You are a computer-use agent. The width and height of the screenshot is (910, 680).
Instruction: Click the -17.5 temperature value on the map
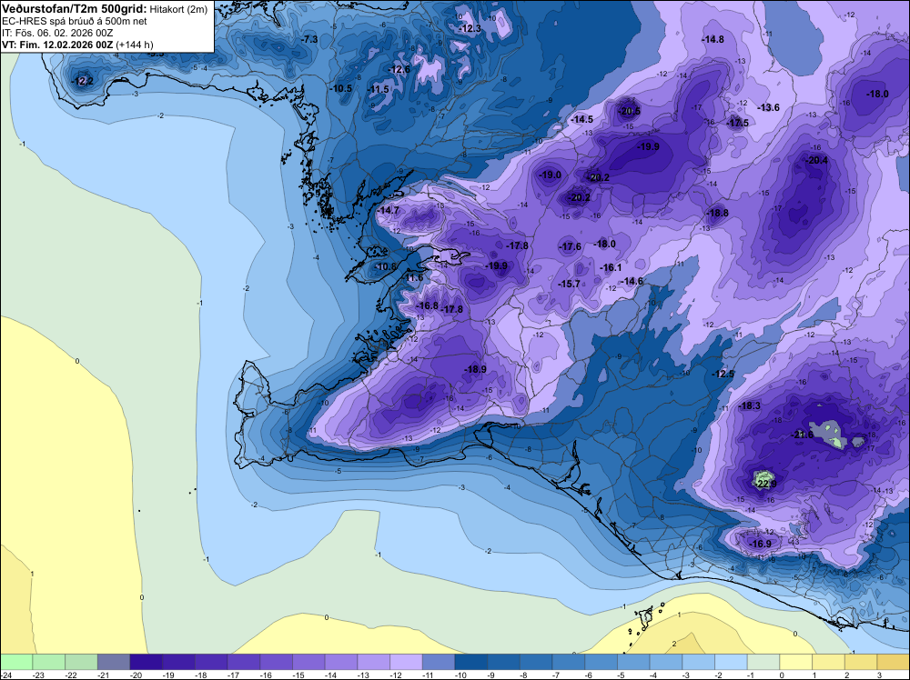[738, 123]
